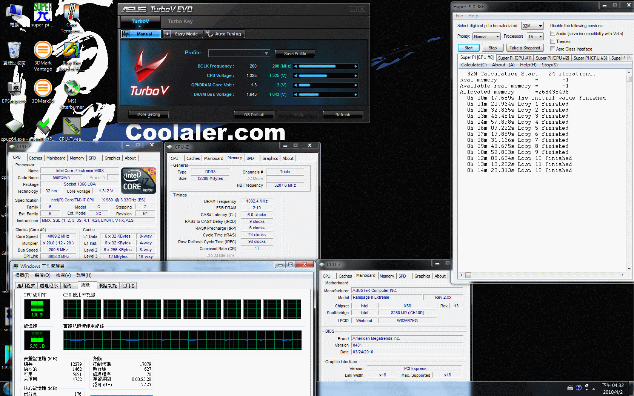The height and width of the screenshot is (396, 634).
Task: Open About tab in the CPU-Z Mainboard window
Action: [x=440, y=276]
